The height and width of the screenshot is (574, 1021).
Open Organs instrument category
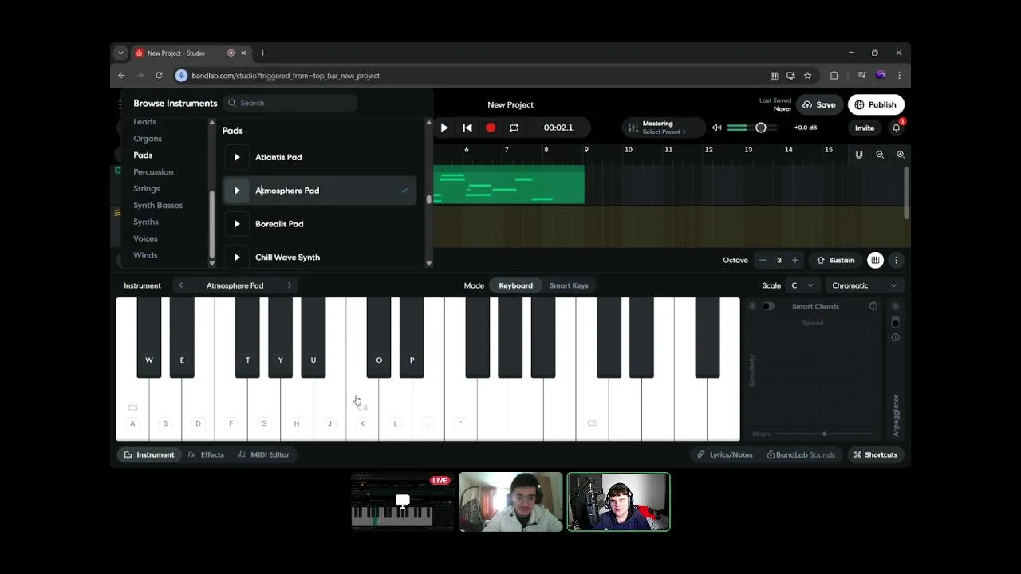coord(148,139)
